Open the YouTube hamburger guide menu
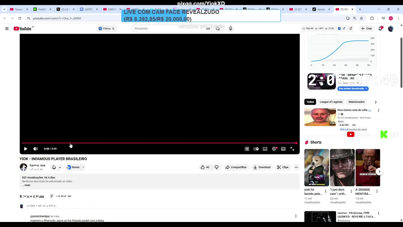 point(7,28)
